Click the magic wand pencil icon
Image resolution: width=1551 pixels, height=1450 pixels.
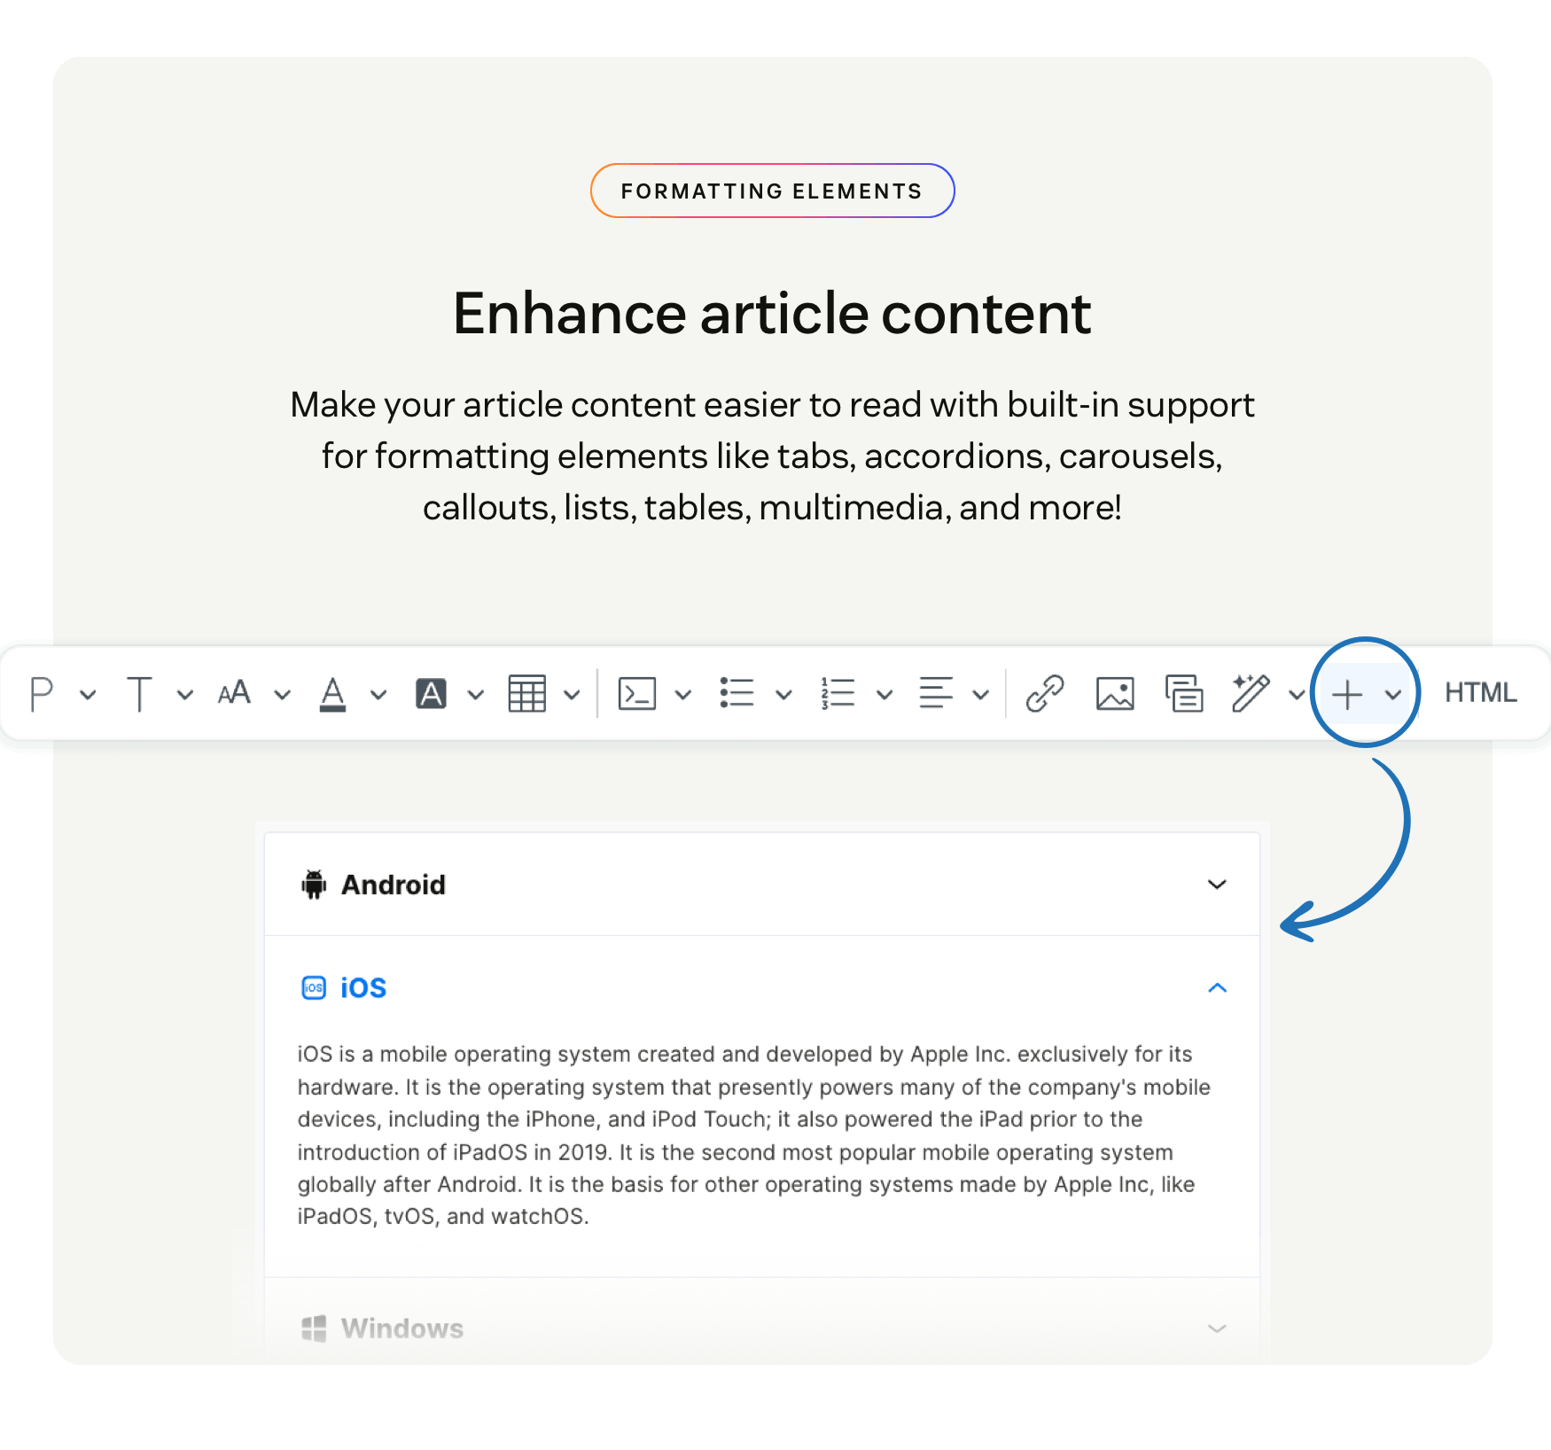point(1251,693)
